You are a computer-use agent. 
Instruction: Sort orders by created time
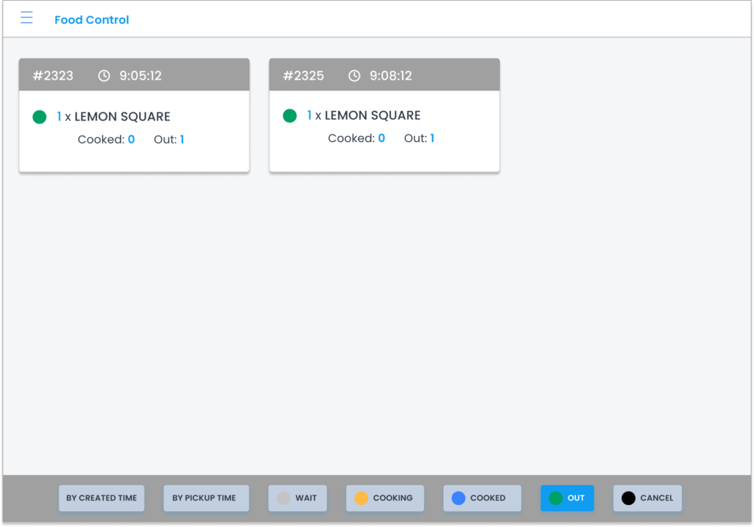[x=102, y=498]
